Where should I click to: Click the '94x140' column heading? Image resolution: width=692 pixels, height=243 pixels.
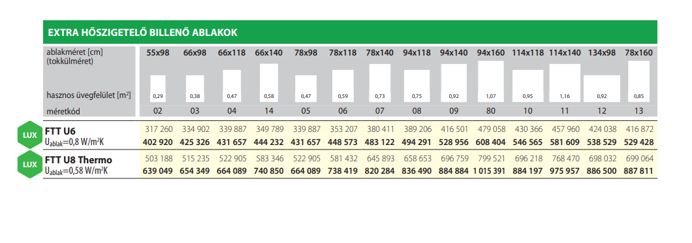coord(454,52)
